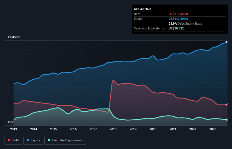Click the US$450m y-axis label
The image size is (232, 149).
(x=14, y=37)
